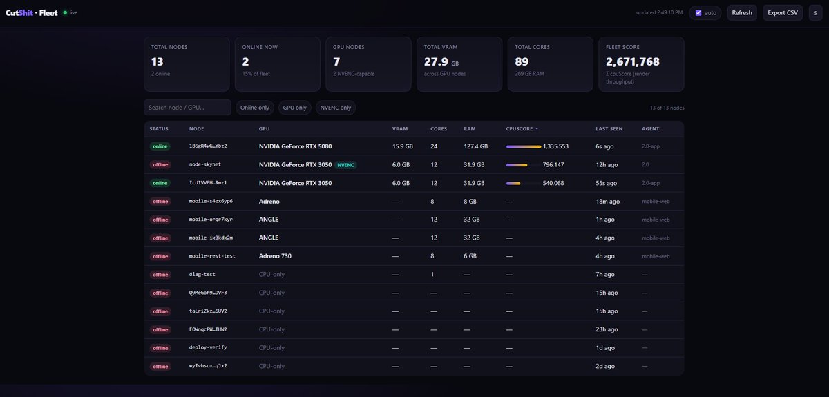Click mobile-web agent of mobile-orqr7kyr
829x397 pixels.
(x=656, y=220)
